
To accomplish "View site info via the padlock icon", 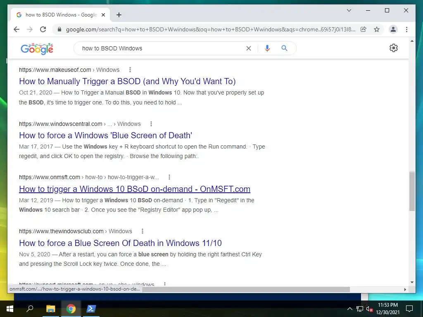I will (x=59, y=29).
